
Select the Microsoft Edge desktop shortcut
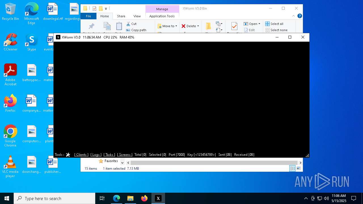coord(31,14)
